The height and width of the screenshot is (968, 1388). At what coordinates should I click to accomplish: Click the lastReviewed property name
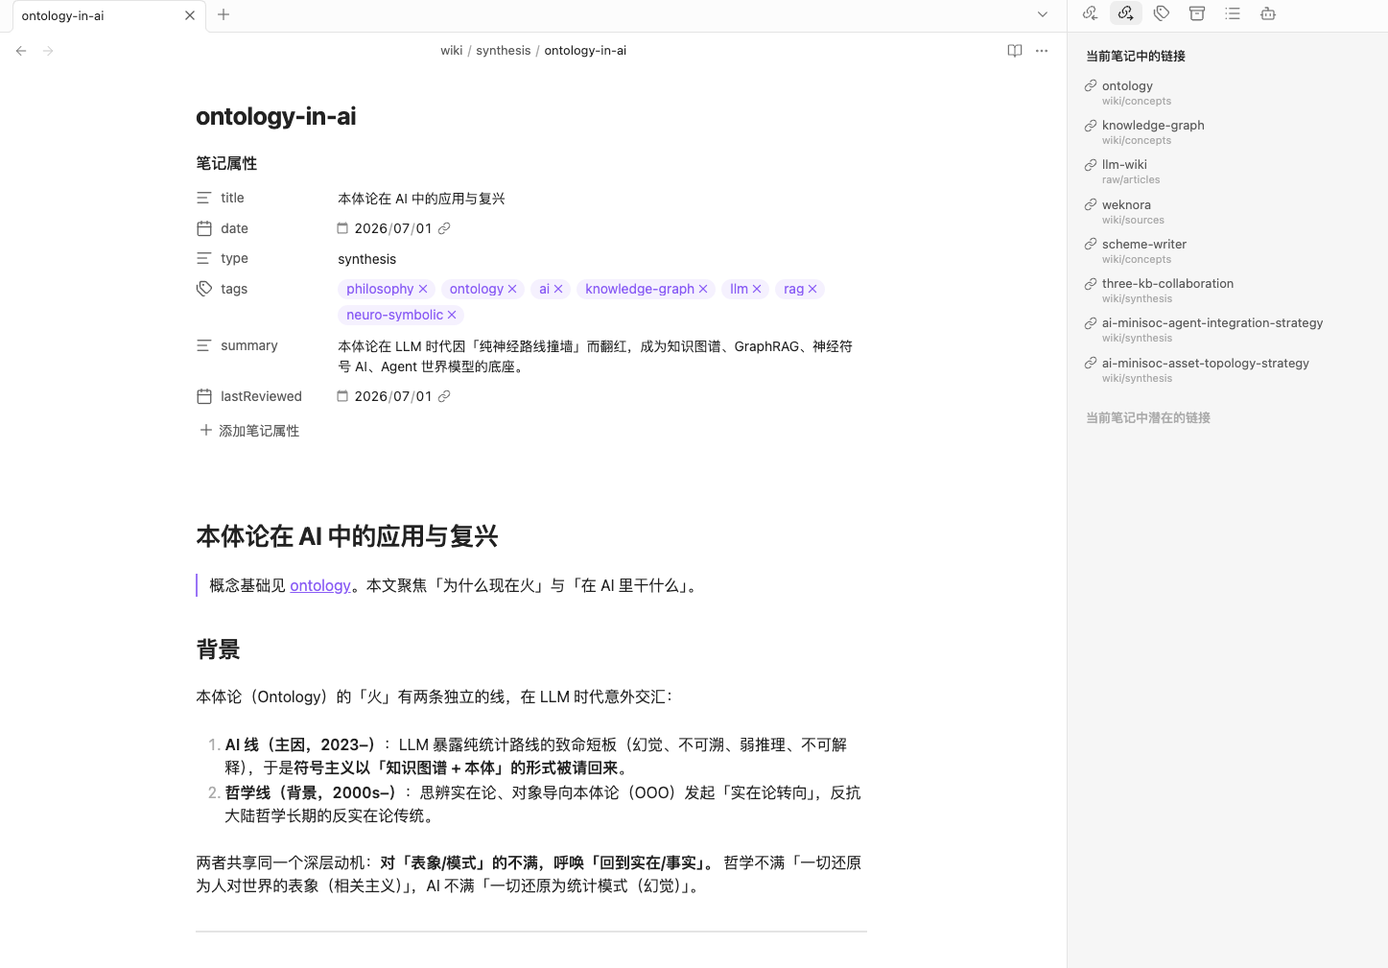coord(261,396)
